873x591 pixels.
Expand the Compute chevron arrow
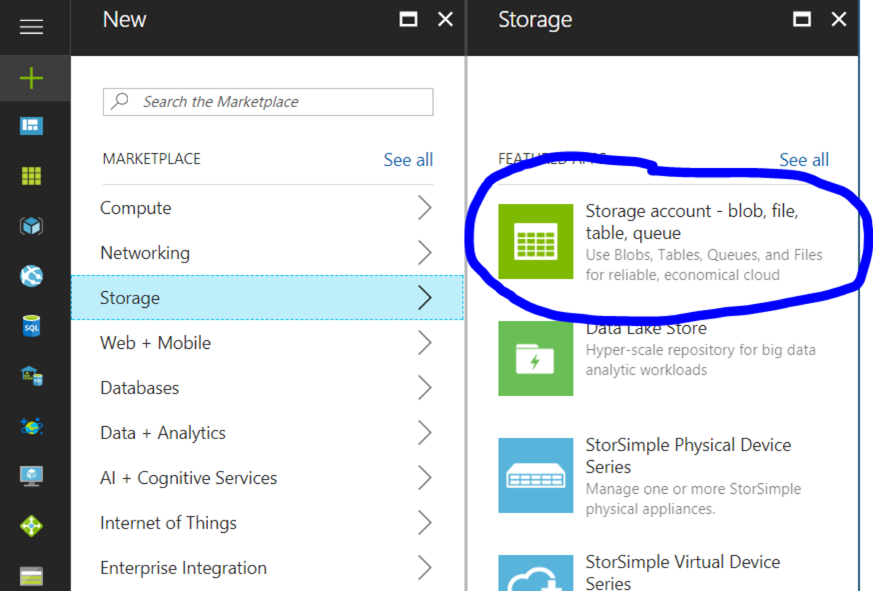(425, 208)
